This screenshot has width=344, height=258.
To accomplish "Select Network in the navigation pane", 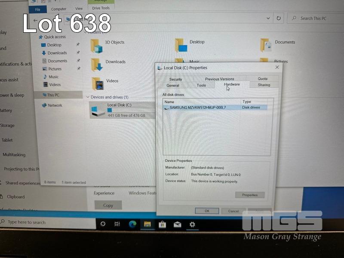I will click(55, 105).
